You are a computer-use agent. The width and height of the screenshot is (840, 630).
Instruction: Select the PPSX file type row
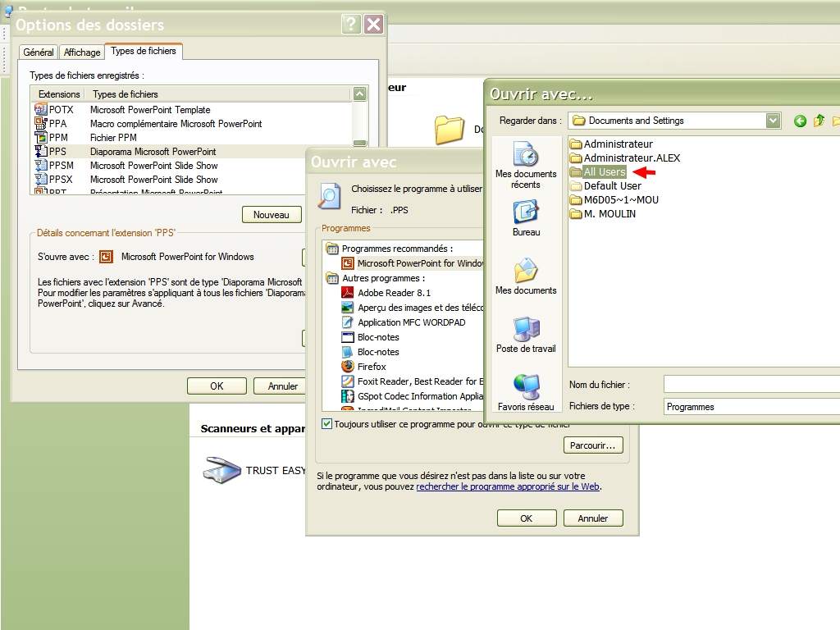[x=153, y=180]
